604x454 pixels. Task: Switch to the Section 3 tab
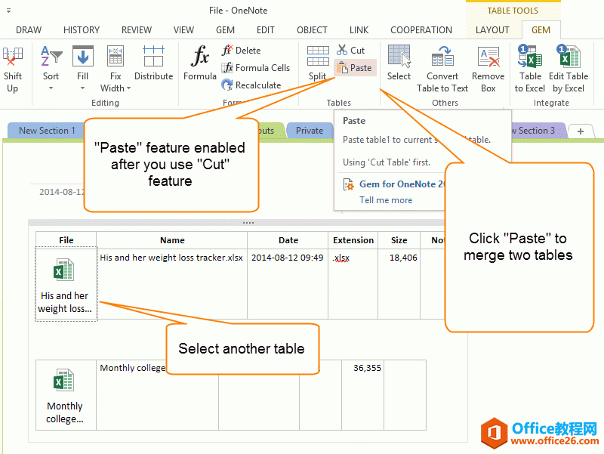(x=538, y=131)
